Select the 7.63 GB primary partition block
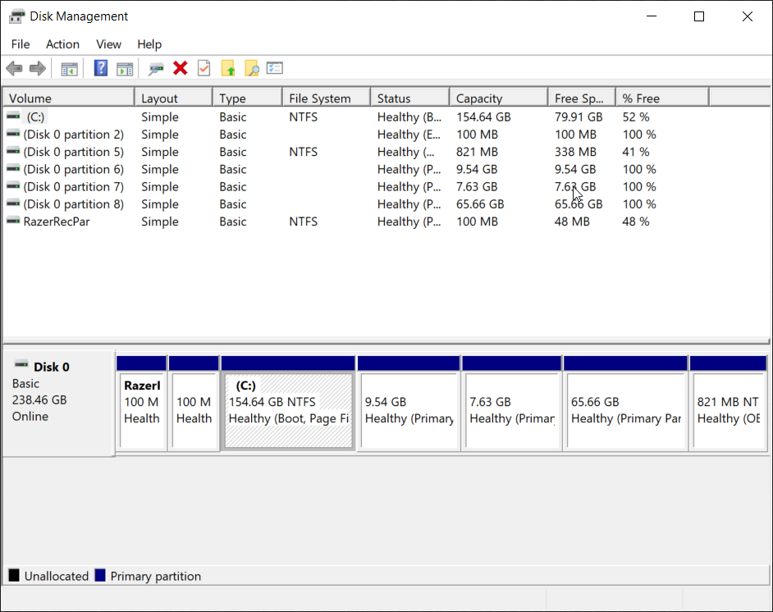Screen dimensions: 773x612 tap(512, 403)
